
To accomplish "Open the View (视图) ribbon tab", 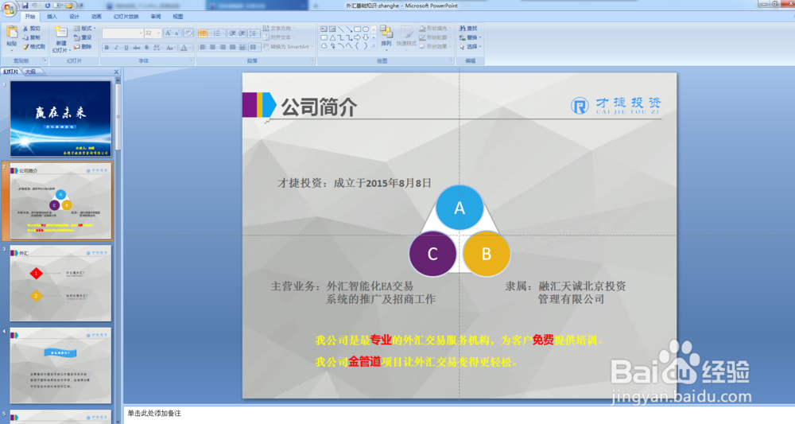I will [178, 17].
